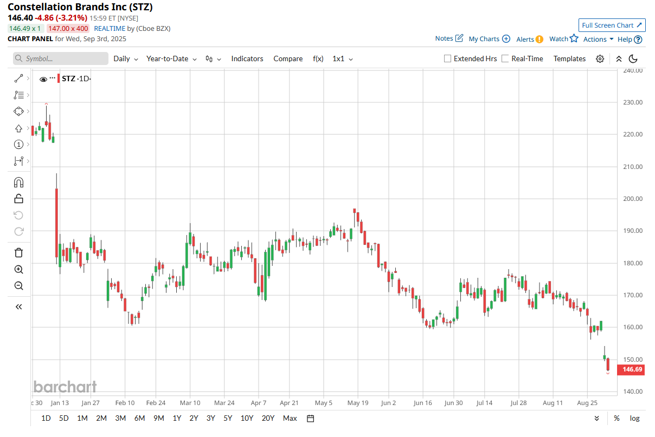Expand bottom panel double-chevron down
The width and height of the screenshot is (655, 437).
[x=597, y=418]
